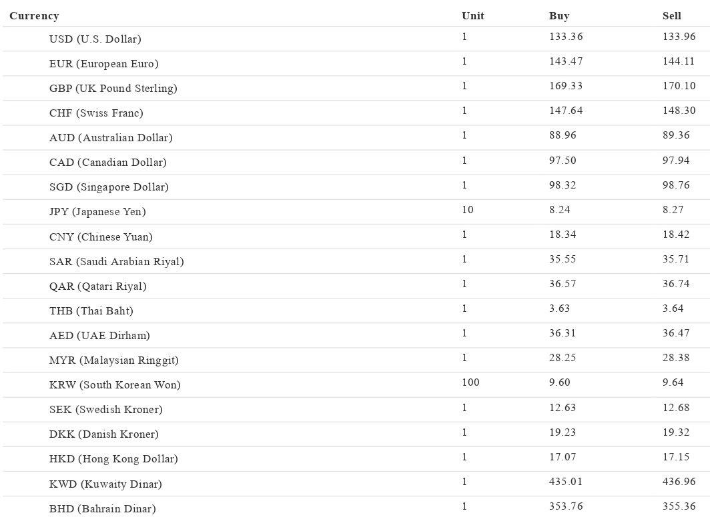The height and width of the screenshot is (531, 710).
Task: Click the EUR (European Euro) currency name
Action: pos(103,64)
